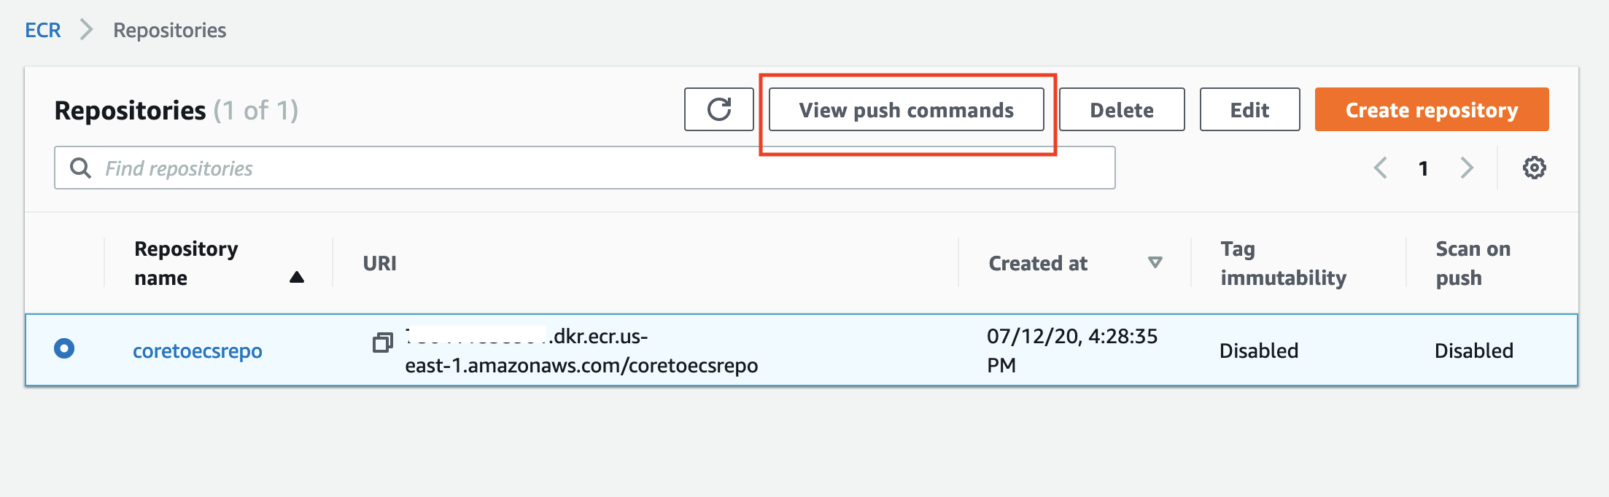Create a new repository
Screen dimensions: 1609x497
coord(1431,109)
